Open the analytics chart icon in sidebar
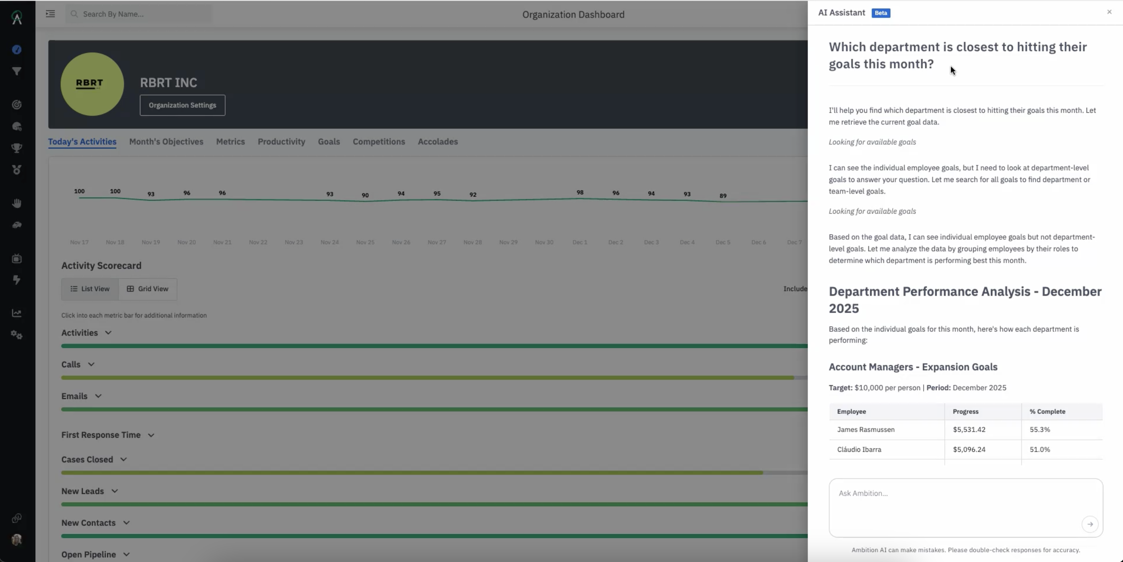The image size is (1123, 562). (16, 313)
